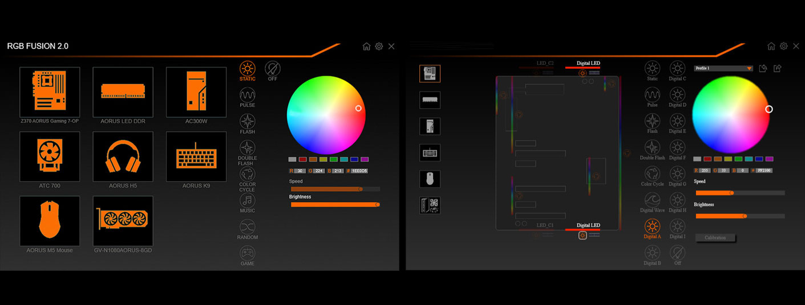Viewport: 805px width, 305px height.
Task: Pick red swatch in left window
Action: tap(303, 160)
